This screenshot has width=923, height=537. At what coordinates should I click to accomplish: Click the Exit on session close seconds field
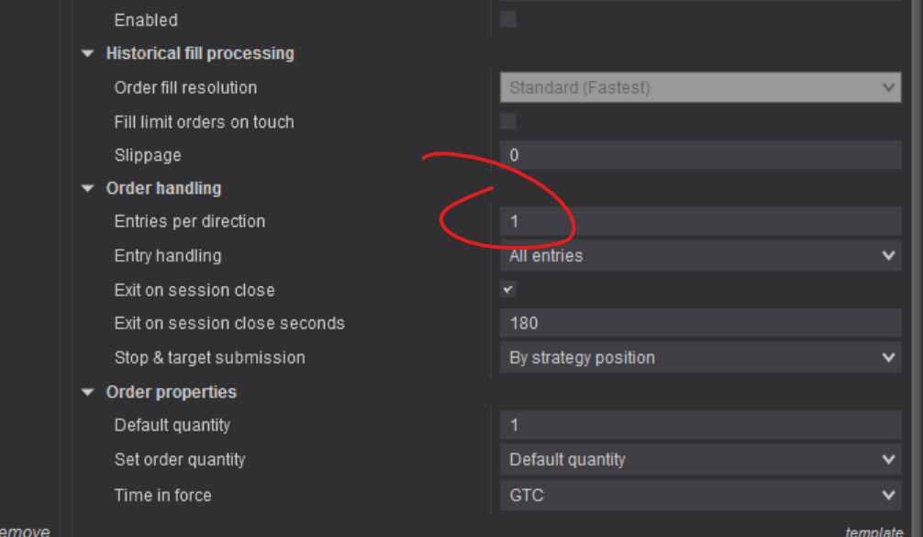click(700, 323)
